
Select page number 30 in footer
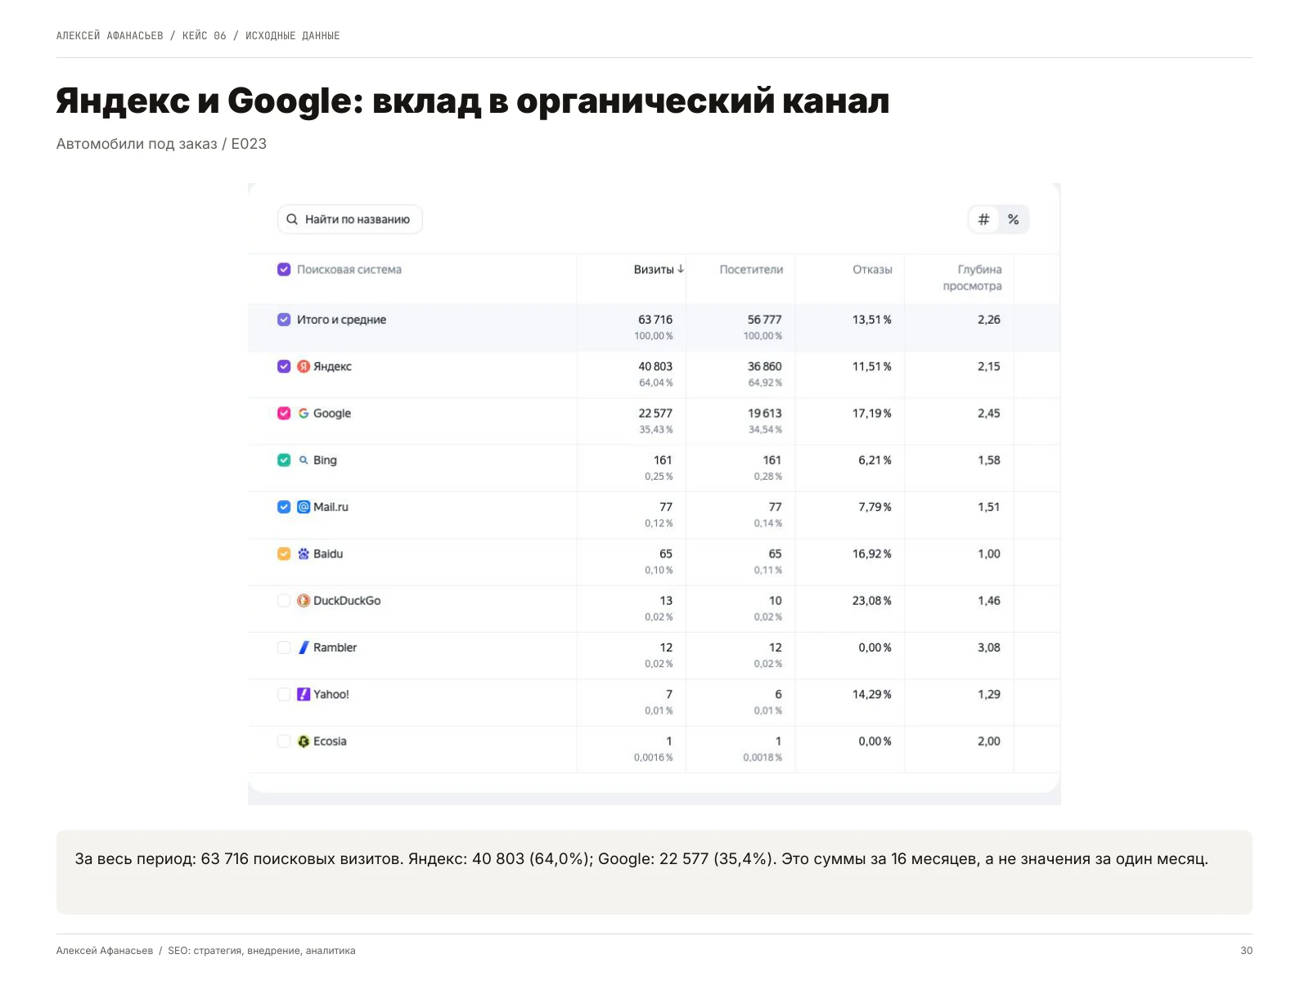1247,951
